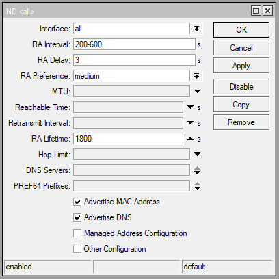Screen dimensions: 279x279
Task: Enable the Other Configuration checkbox
Action: tap(77, 249)
